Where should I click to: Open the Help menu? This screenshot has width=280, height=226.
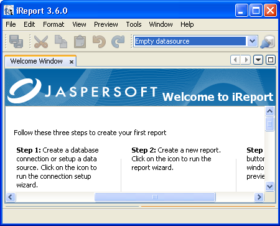point(187,24)
